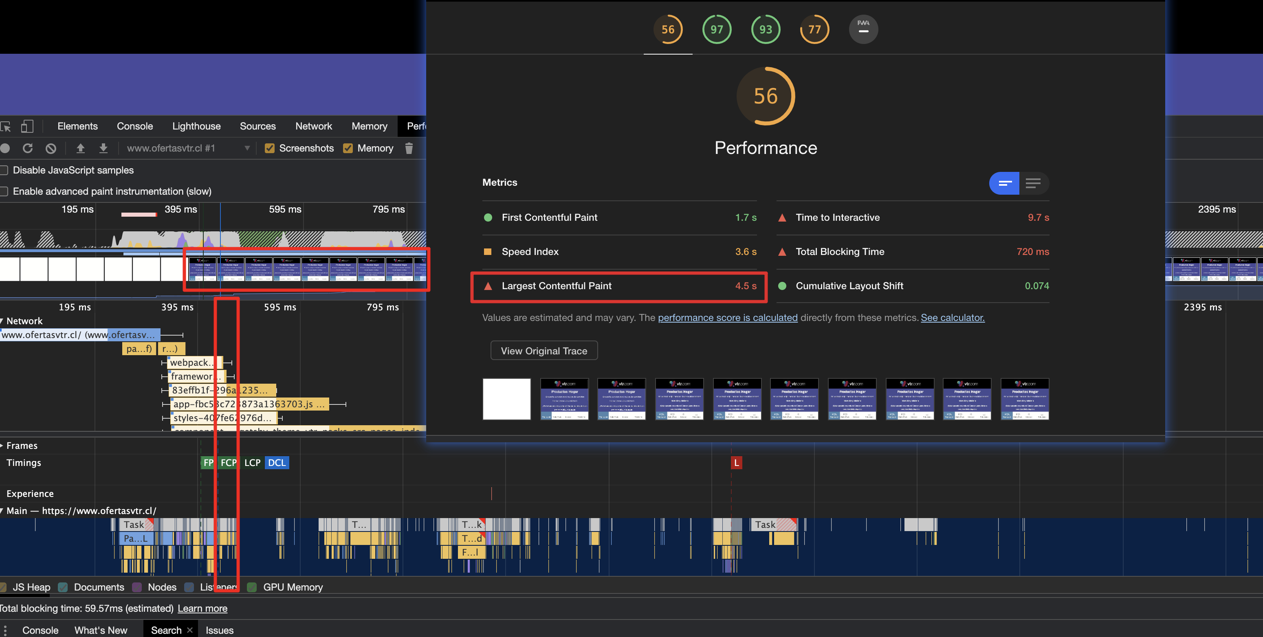Load a saved performance profile
This screenshot has width=1263, height=637.
point(80,148)
